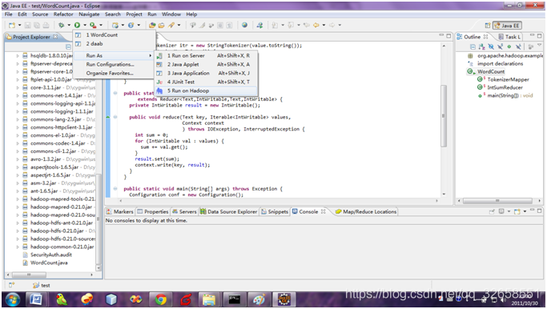Screen dimensions: 547x309
Task: Switch to the Servers tab
Action: click(184, 211)
